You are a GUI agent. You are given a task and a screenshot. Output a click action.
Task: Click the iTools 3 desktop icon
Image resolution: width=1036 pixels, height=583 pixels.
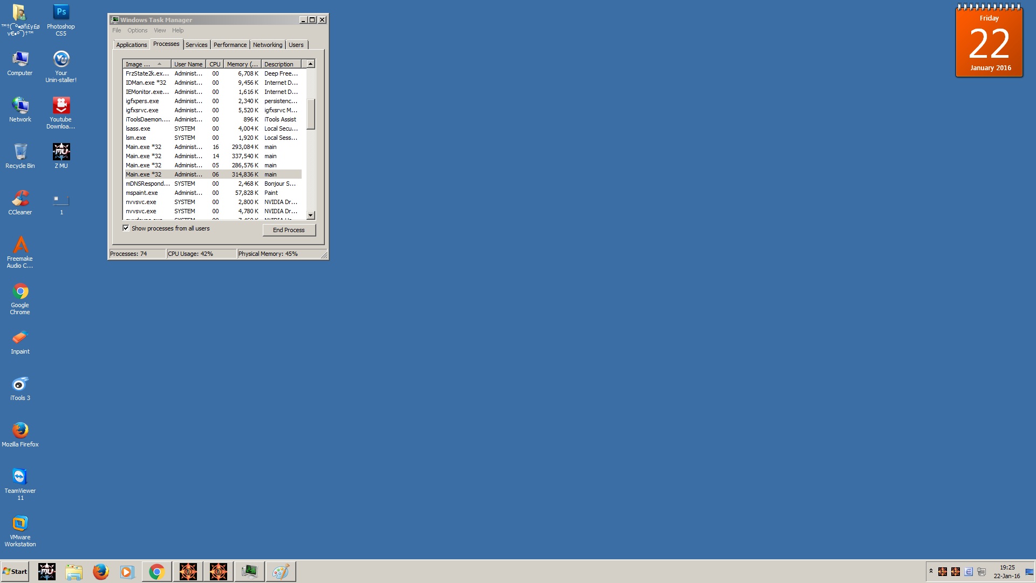pos(20,384)
